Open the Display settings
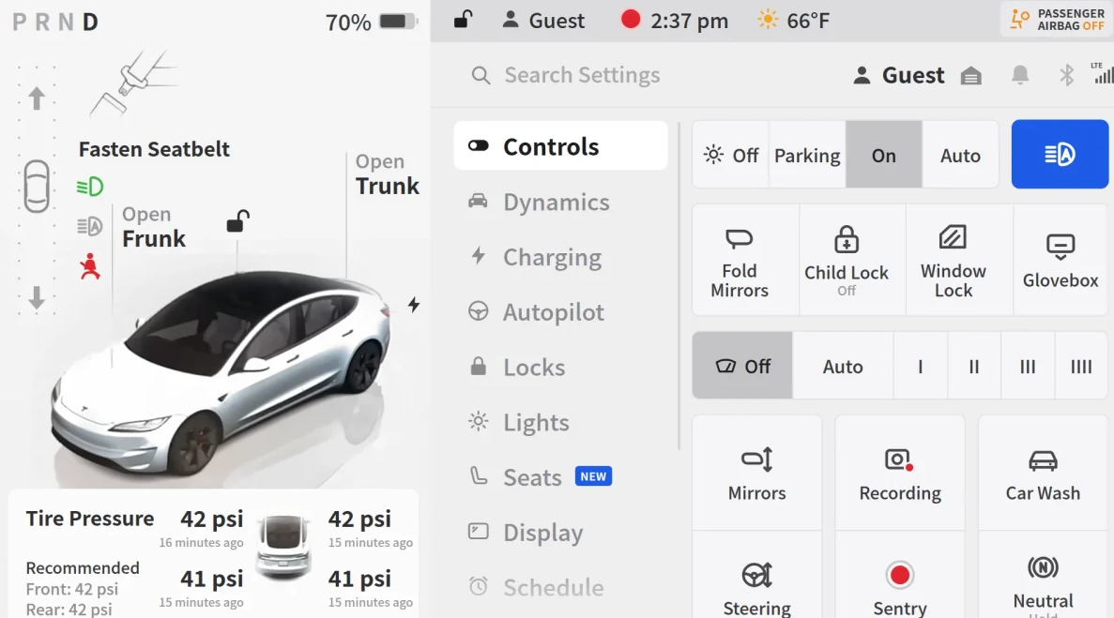Screen dimensions: 1114x618 (560, 532)
